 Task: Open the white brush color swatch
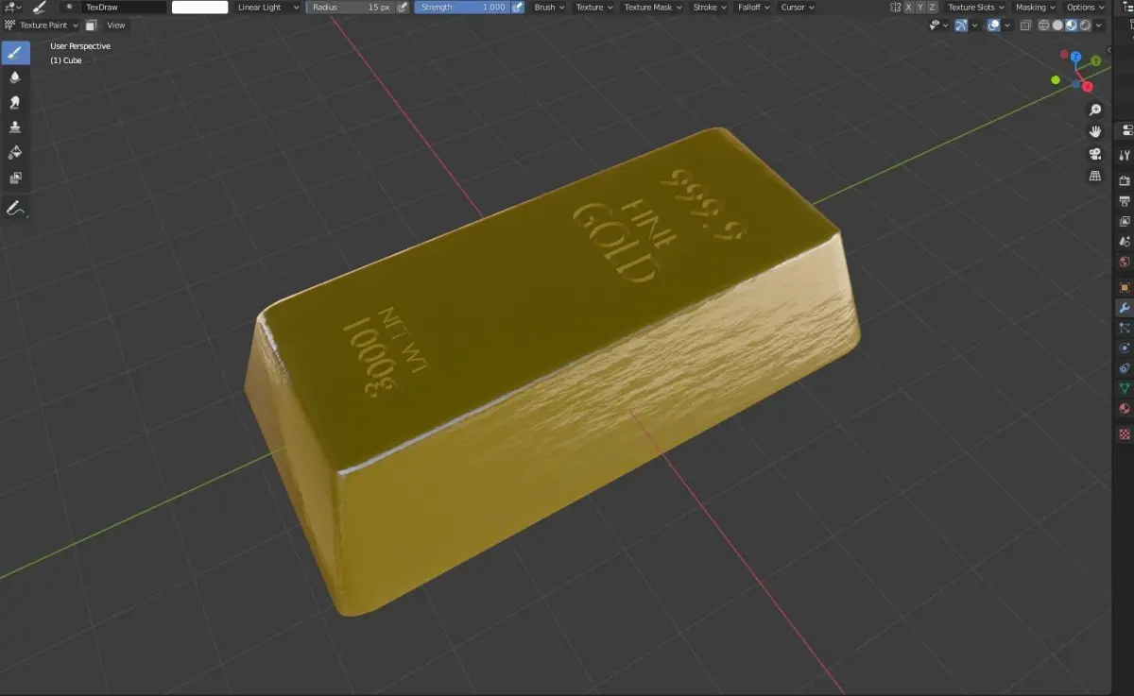199,7
